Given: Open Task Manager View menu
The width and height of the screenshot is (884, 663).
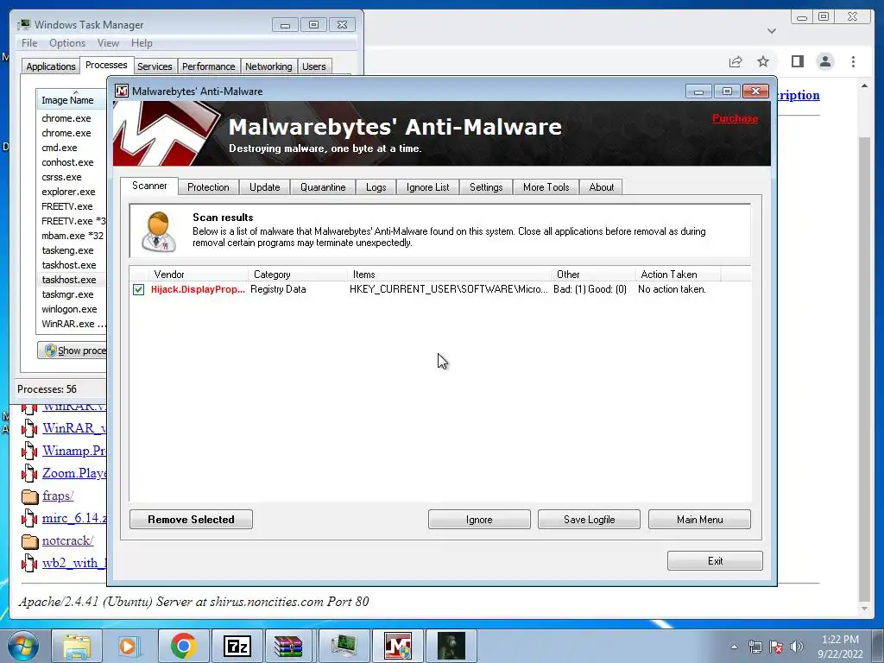Looking at the screenshot, I should pyautogui.click(x=108, y=43).
